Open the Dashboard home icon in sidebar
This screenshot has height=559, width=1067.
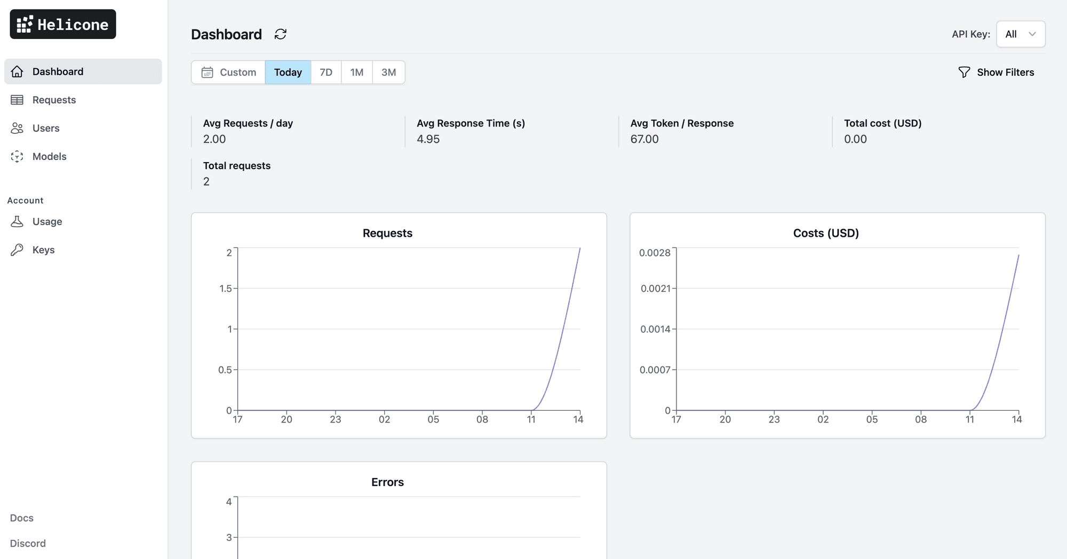coord(18,71)
